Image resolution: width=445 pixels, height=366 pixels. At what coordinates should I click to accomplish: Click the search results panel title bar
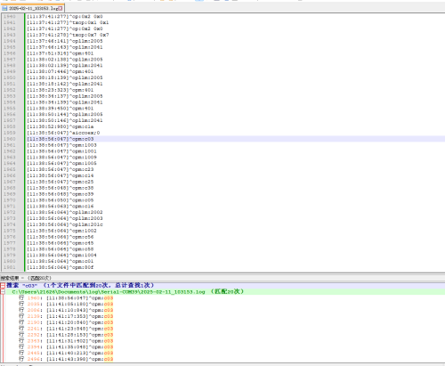click(222, 278)
